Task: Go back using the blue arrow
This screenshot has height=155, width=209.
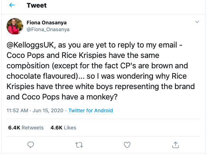Action: click(12, 5)
